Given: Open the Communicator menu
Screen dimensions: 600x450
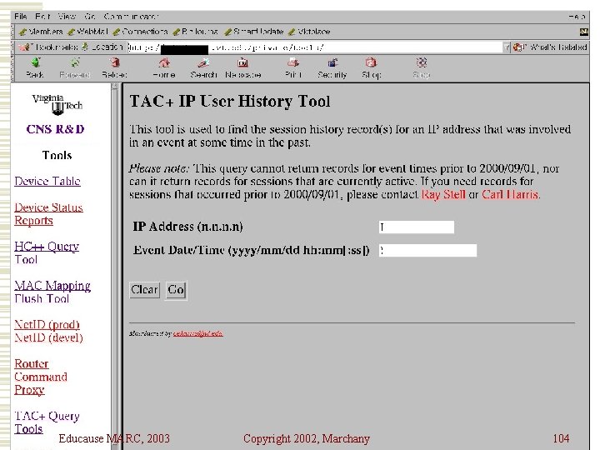Looking at the screenshot, I should [131, 17].
